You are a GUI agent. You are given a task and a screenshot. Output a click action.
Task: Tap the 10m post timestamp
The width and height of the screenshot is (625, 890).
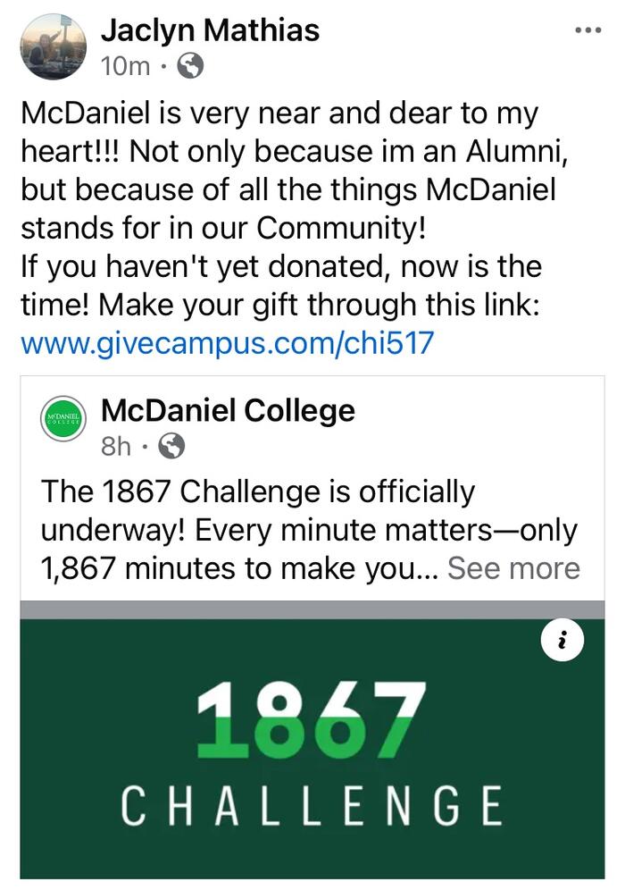(125, 66)
